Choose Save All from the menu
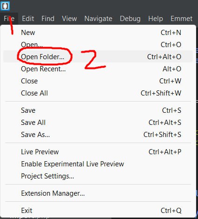The width and height of the screenshot is (198, 219). (98, 123)
